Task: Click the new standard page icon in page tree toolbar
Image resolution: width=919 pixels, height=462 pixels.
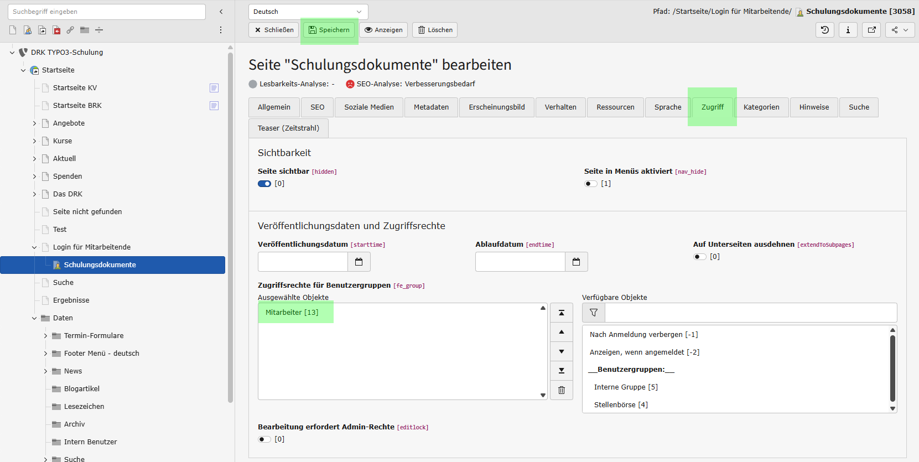Action: click(13, 30)
